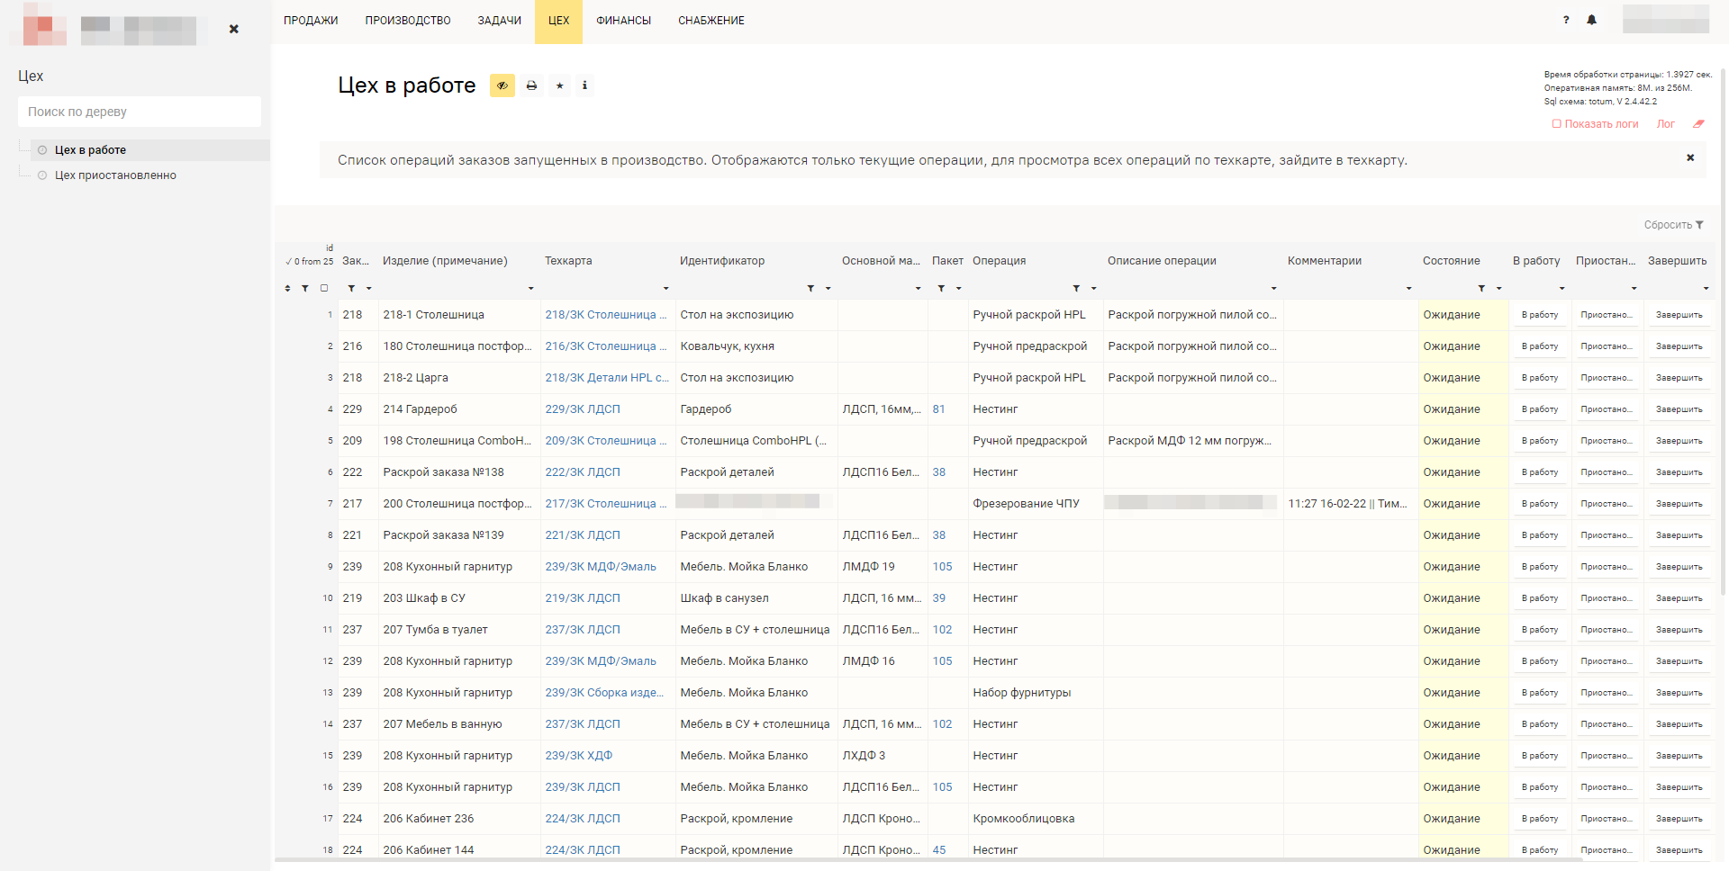The height and width of the screenshot is (871, 1729).
Task: Open the Основной ма... column dropdown arrow
Action: [918, 289]
